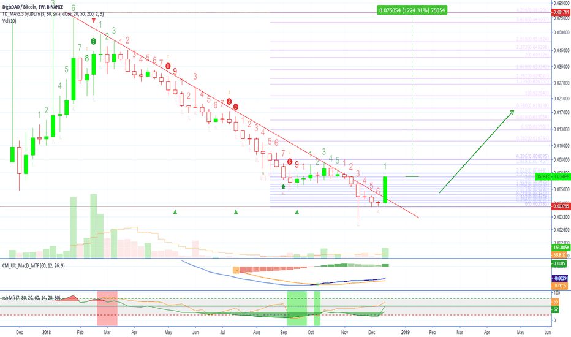Viewport: 571px width, 337px height.
Task: Click the Sep label on time axis
Action: 284,332
